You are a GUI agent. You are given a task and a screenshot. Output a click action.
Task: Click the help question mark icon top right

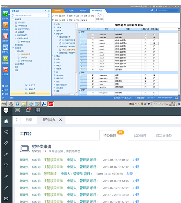click(x=152, y=10)
